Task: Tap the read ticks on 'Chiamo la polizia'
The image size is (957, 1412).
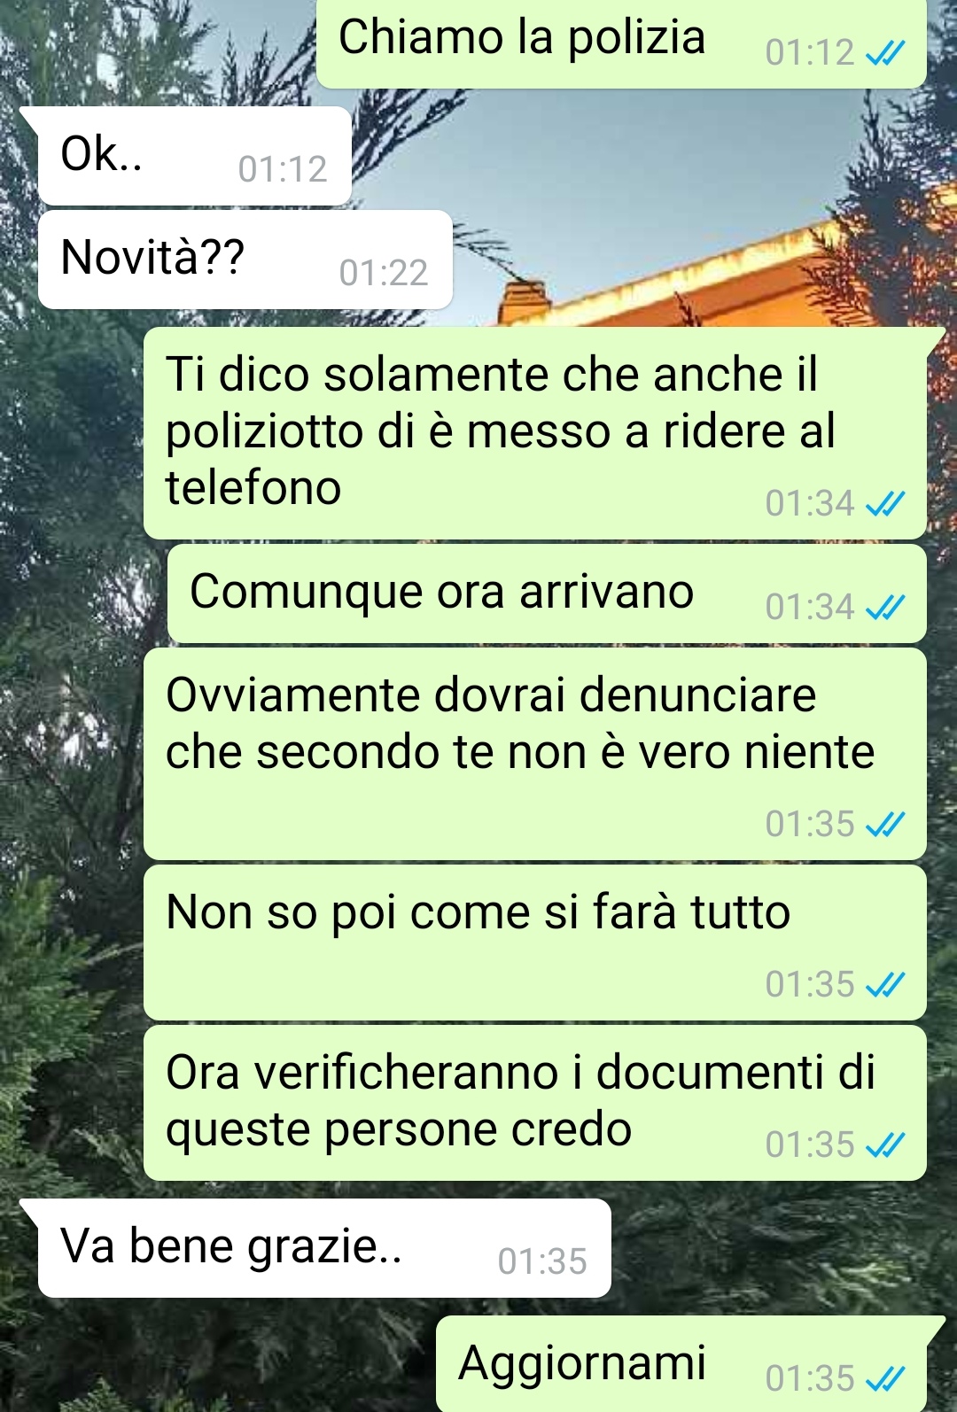Action: tap(884, 54)
